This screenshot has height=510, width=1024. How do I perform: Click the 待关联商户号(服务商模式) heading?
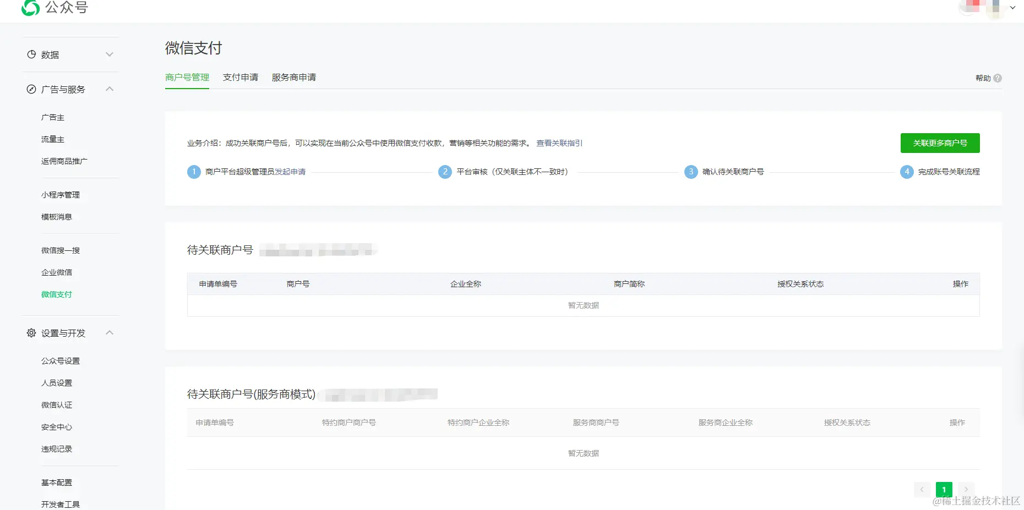252,394
